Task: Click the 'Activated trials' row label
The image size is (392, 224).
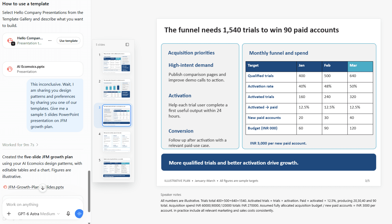Action: point(261,97)
